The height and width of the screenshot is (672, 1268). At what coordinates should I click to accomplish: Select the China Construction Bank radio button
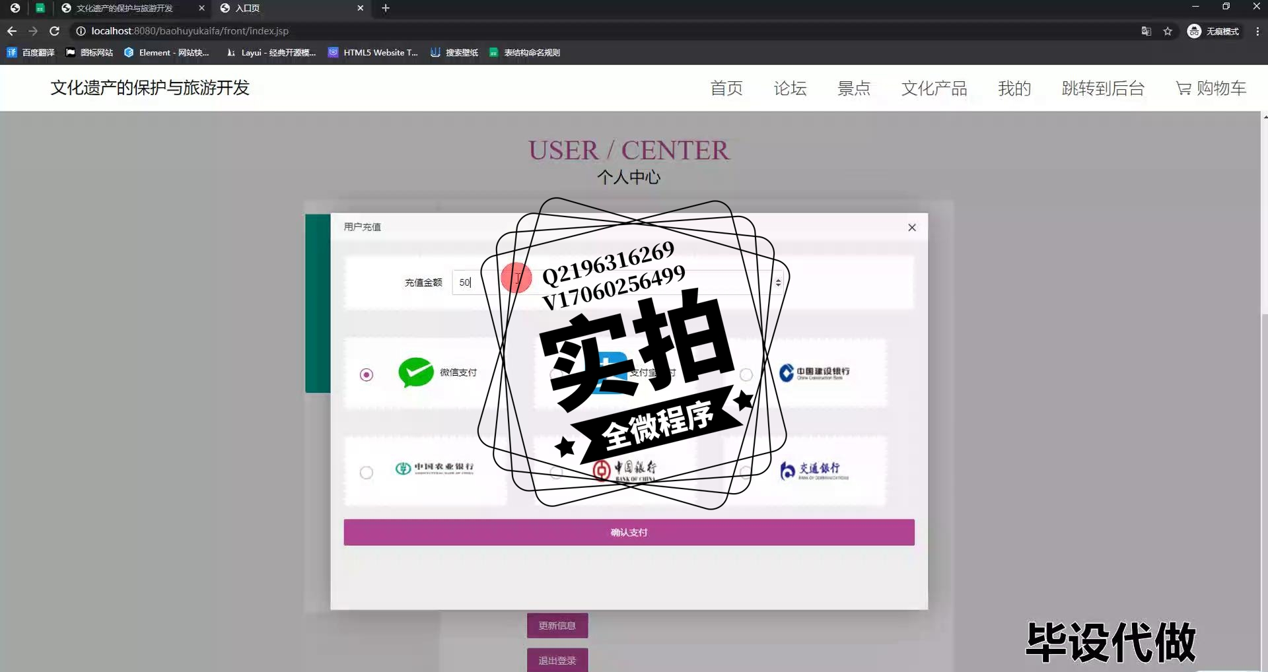click(x=746, y=374)
